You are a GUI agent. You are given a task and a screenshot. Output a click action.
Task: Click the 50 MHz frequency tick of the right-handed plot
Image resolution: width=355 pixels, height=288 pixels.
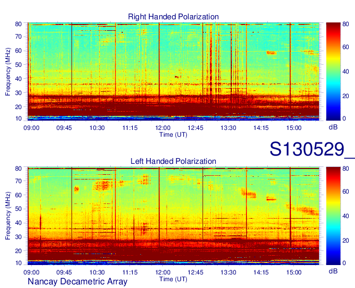pos(18,65)
